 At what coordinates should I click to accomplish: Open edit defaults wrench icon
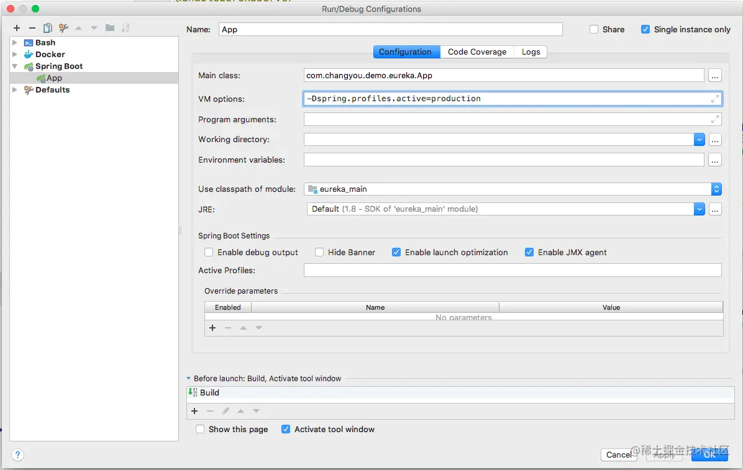(x=63, y=28)
